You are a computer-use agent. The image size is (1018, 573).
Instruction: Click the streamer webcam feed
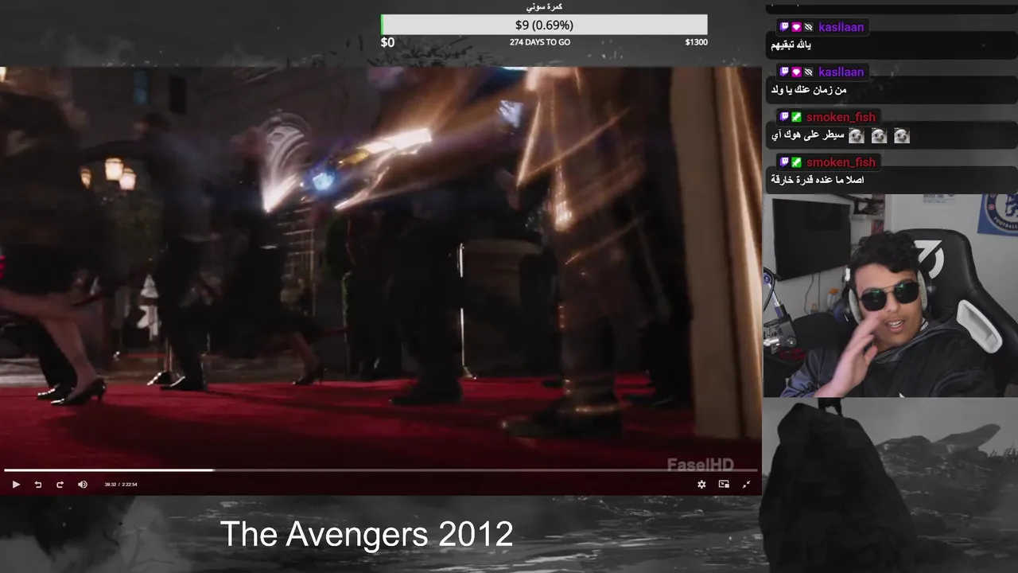[x=891, y=295]
